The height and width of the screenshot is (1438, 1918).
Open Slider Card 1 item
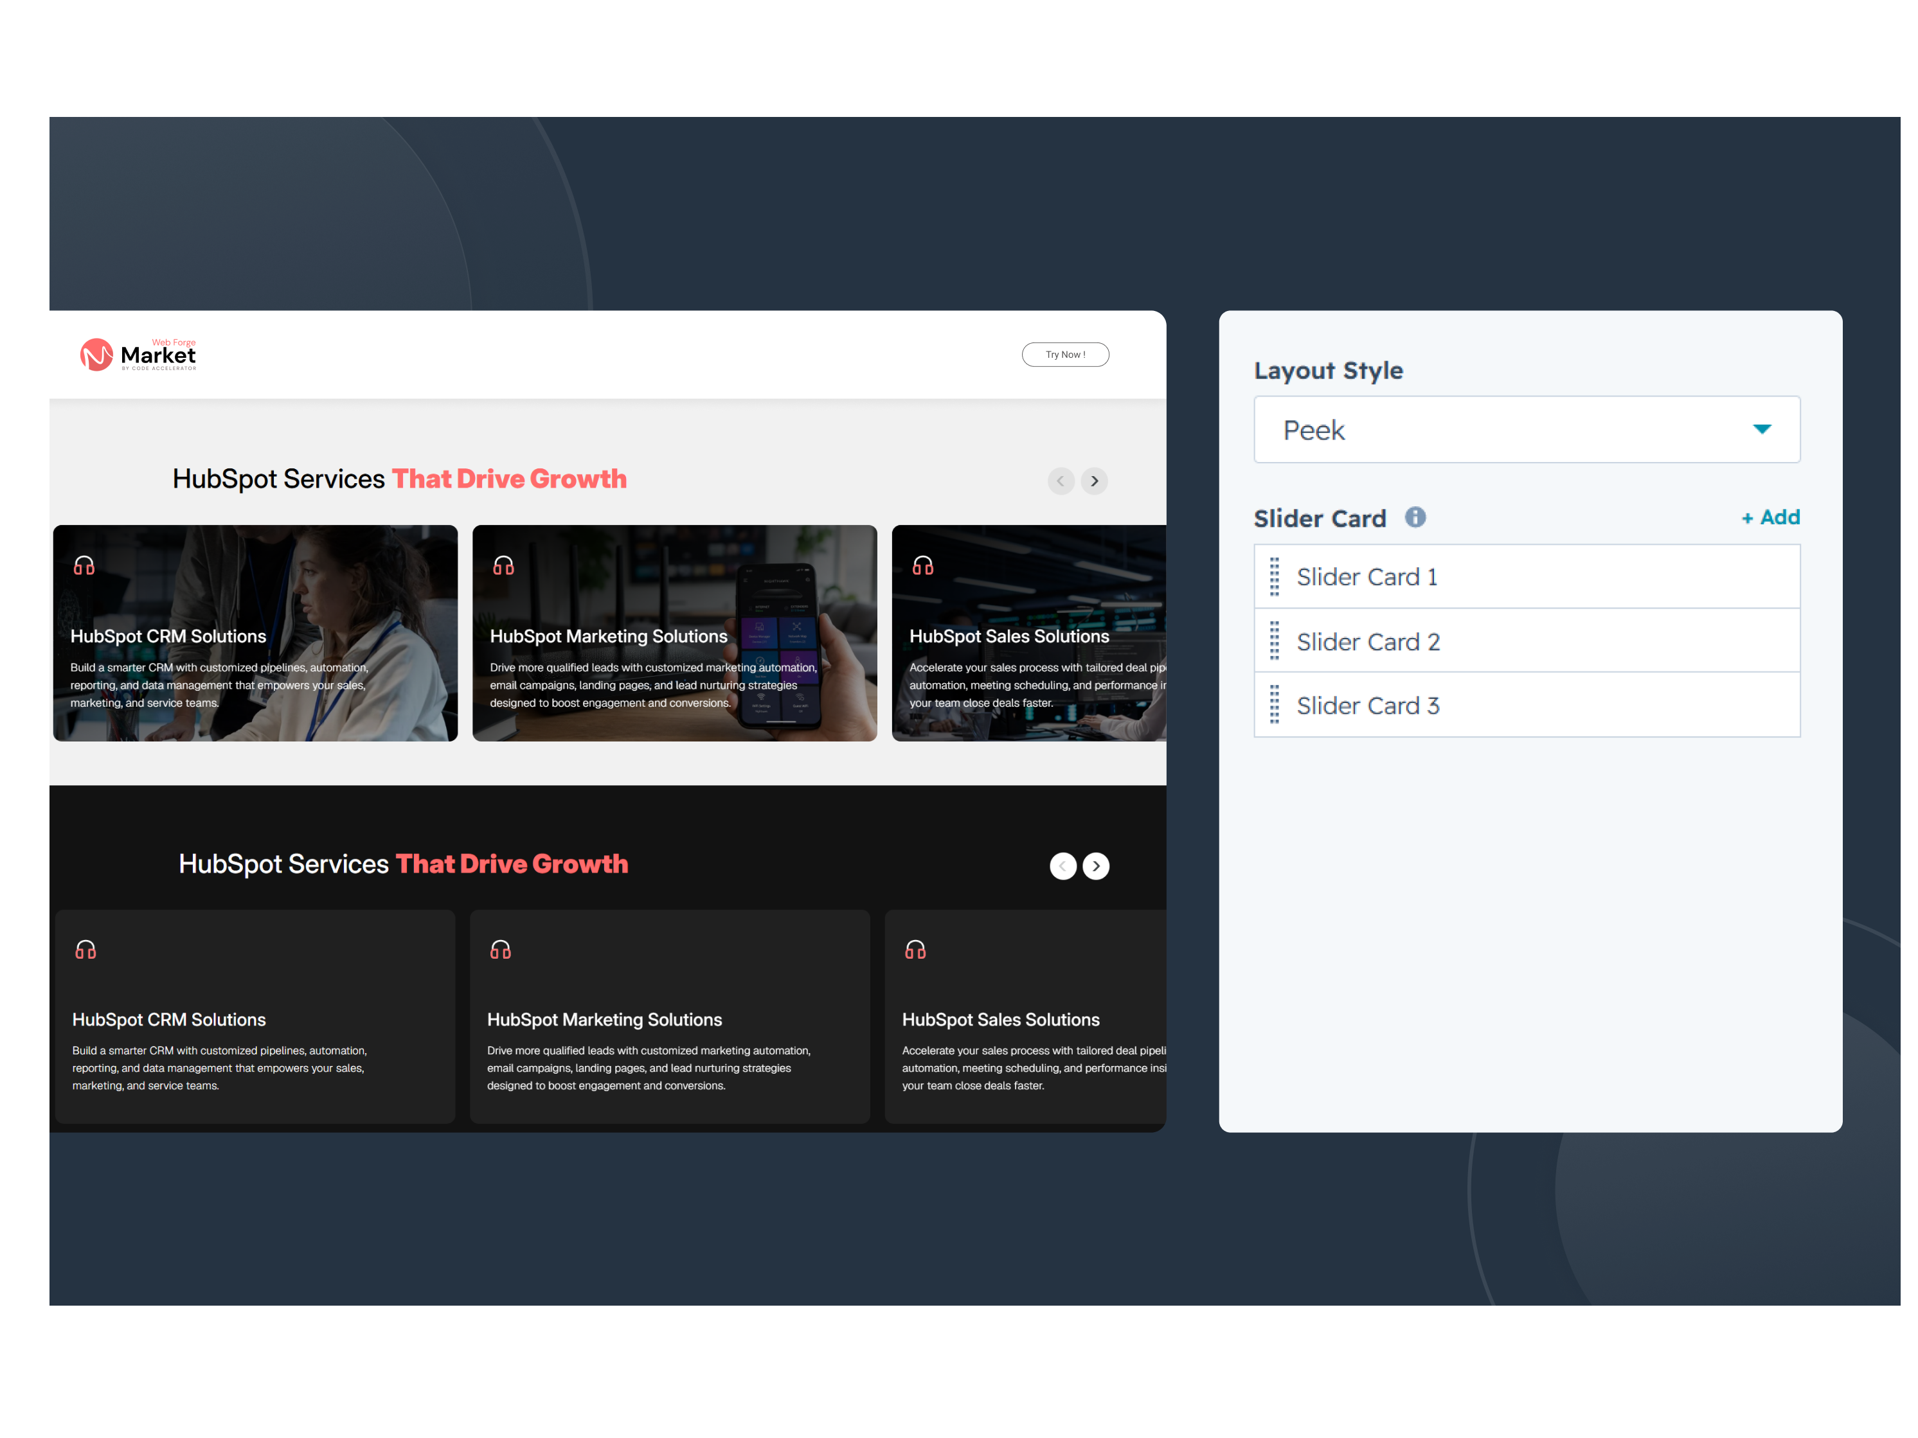tap(1527, 576)
